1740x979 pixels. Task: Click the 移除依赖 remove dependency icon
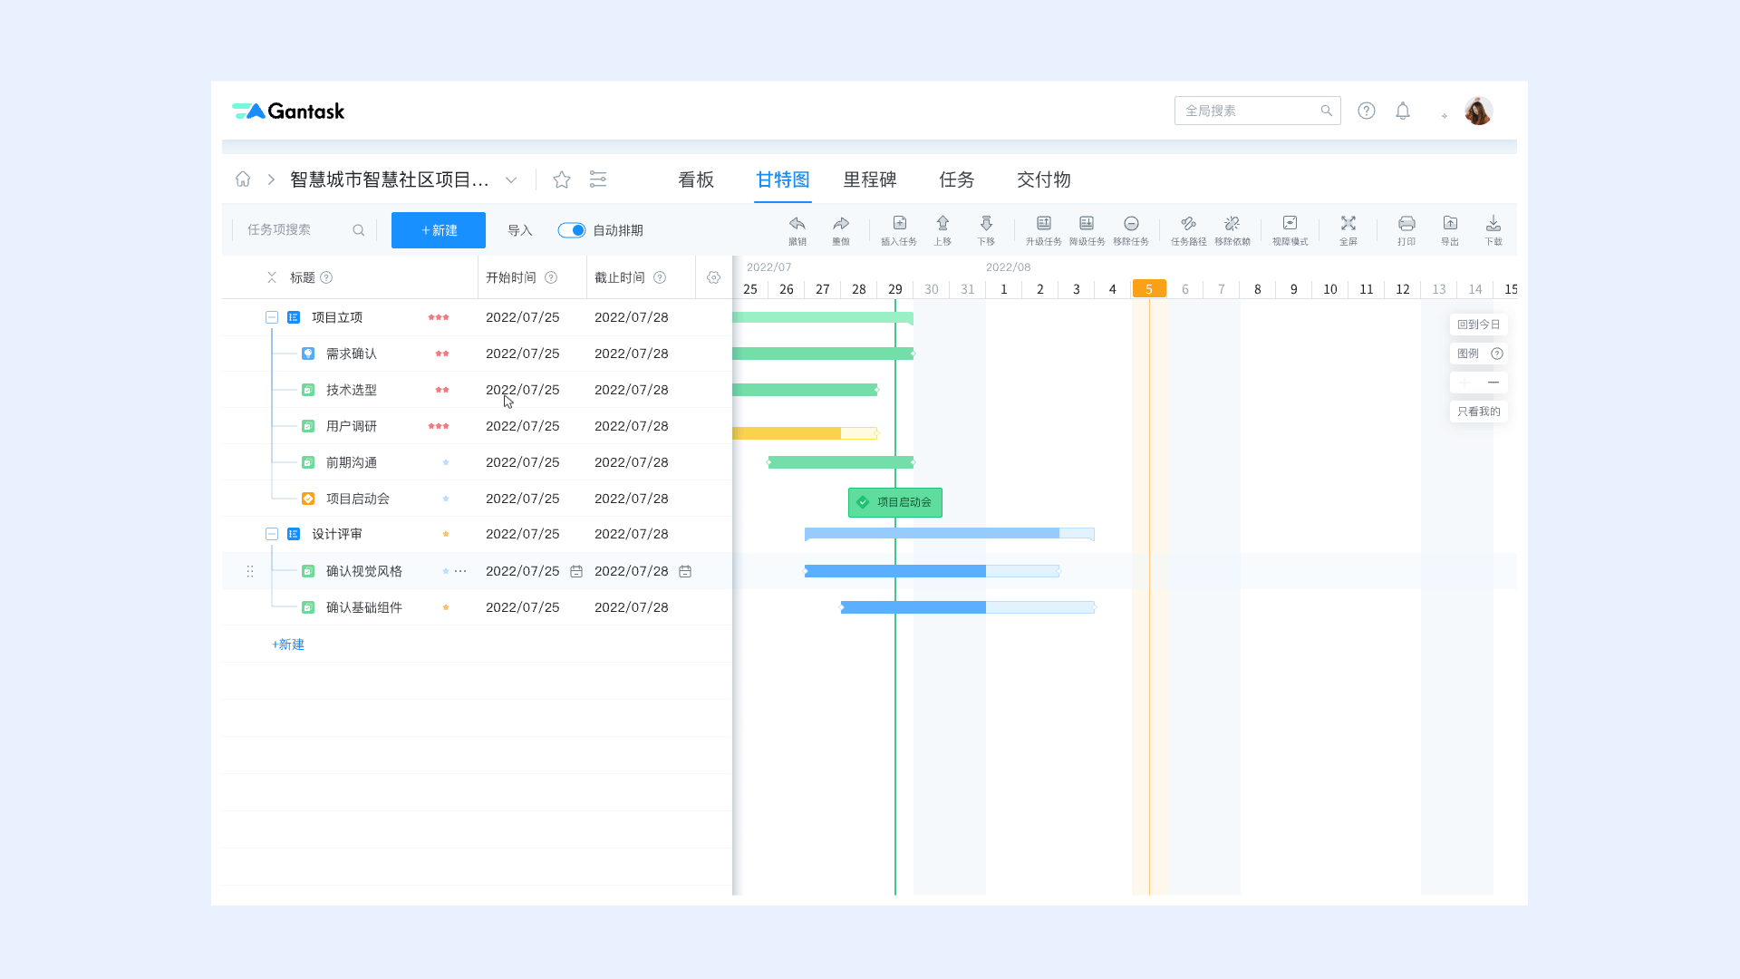(1232, 223)
